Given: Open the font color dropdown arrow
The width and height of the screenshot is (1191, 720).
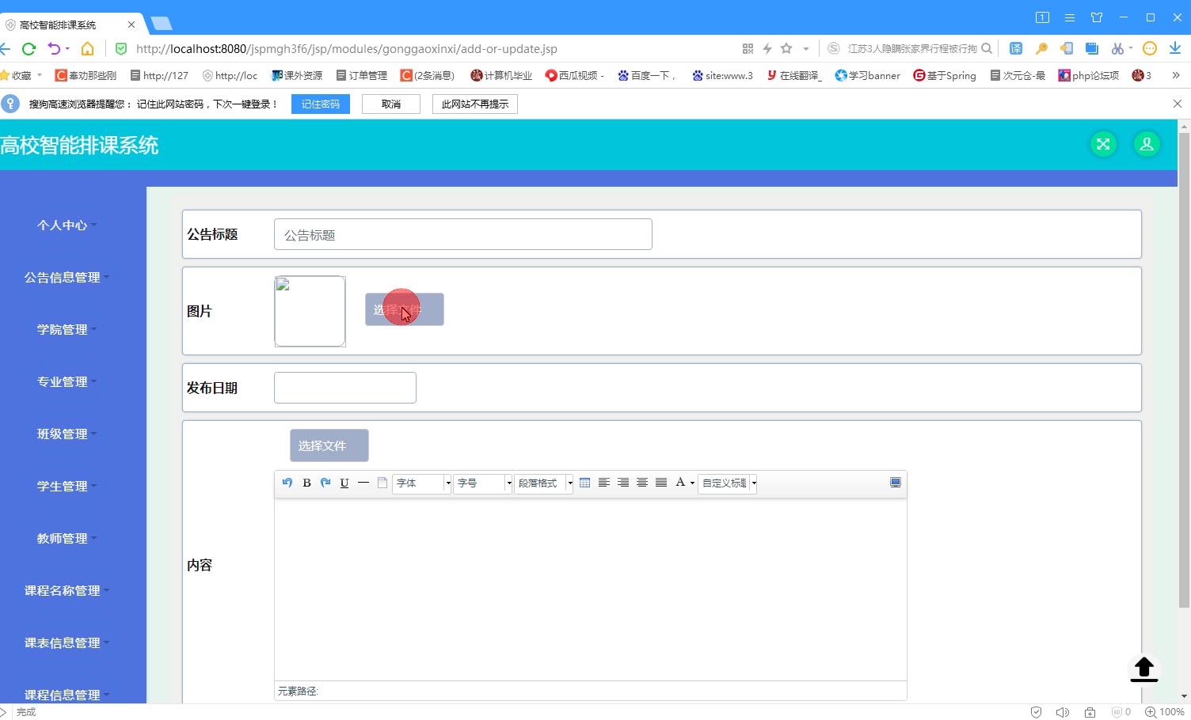Looking at the screenshot, I should click(x=692, y=483).
